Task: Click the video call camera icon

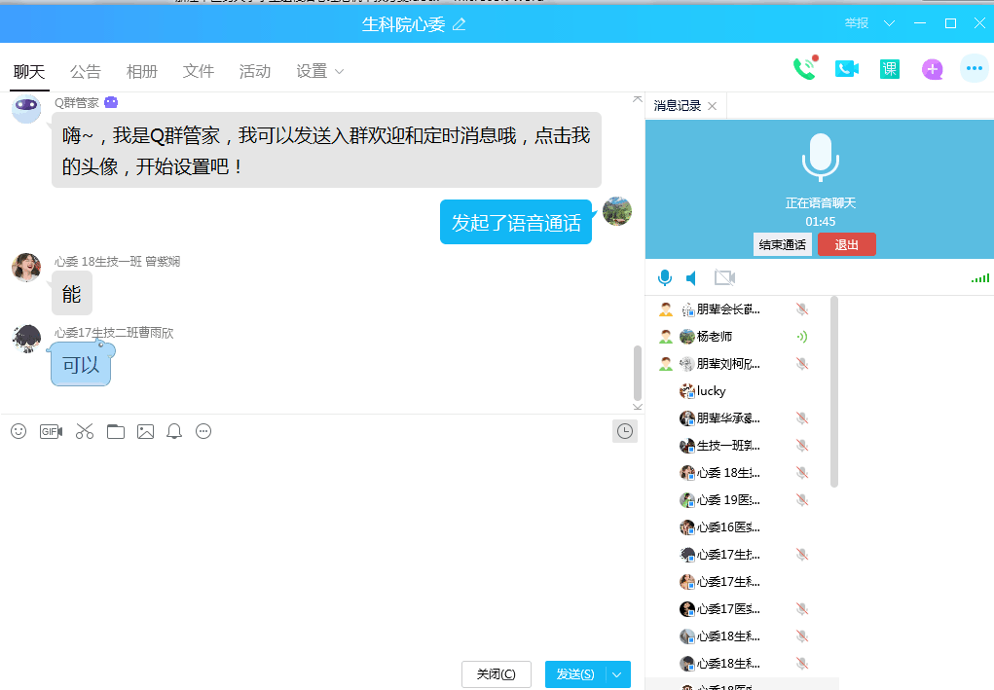Action: coord(846,69)
